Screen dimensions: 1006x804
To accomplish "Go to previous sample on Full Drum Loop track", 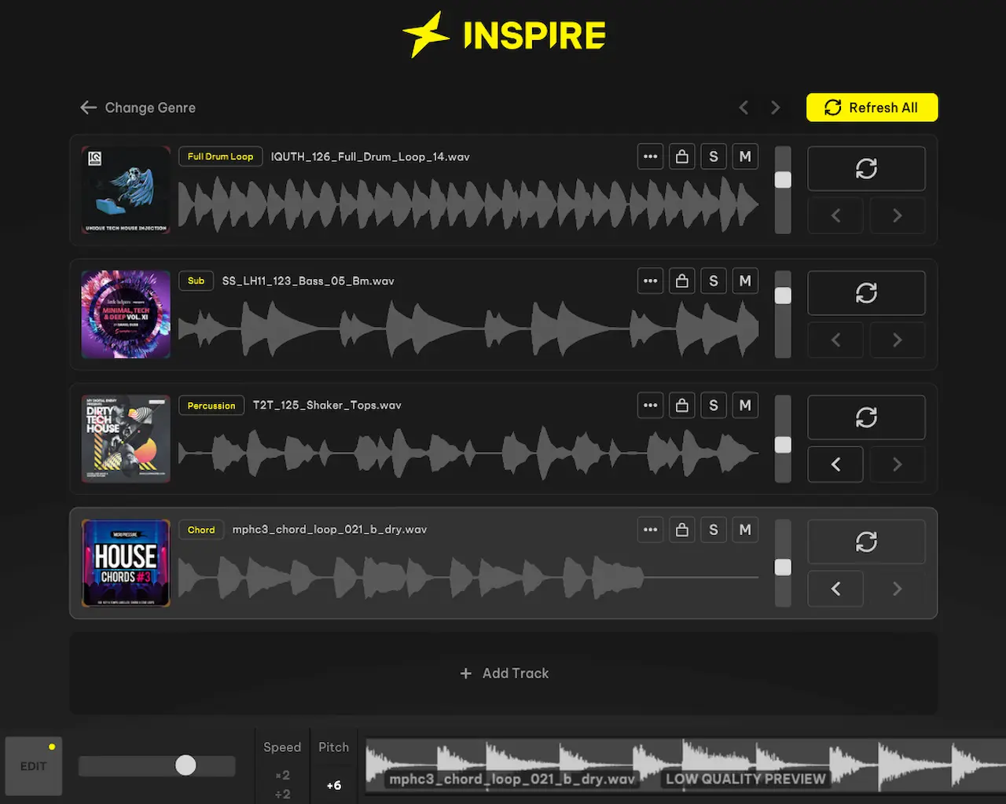I will pyautogui.click(x=835, y=215).
